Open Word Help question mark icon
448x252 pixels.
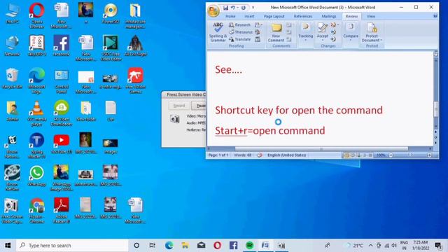point(435,16)
